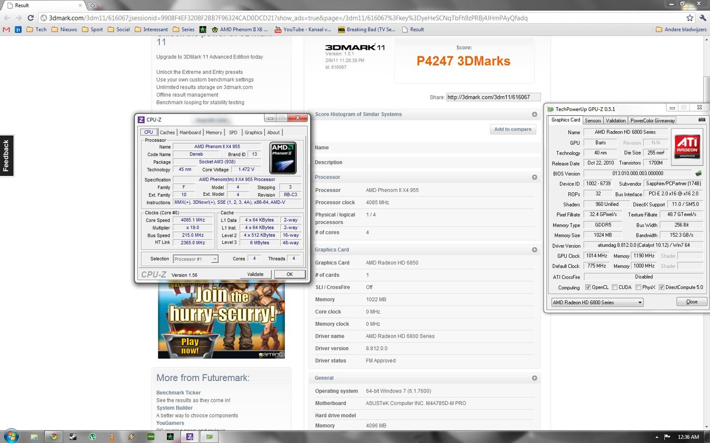Open the Validation tab in GPU-Z

coord(615,120)
